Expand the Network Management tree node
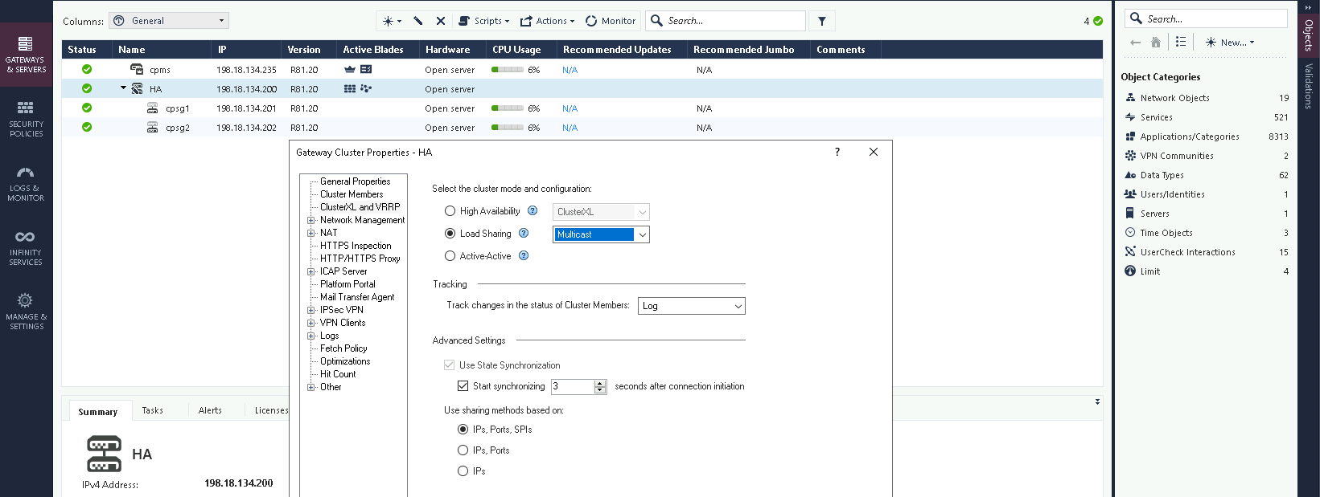The image size is (1320, 497). point(310,220)
